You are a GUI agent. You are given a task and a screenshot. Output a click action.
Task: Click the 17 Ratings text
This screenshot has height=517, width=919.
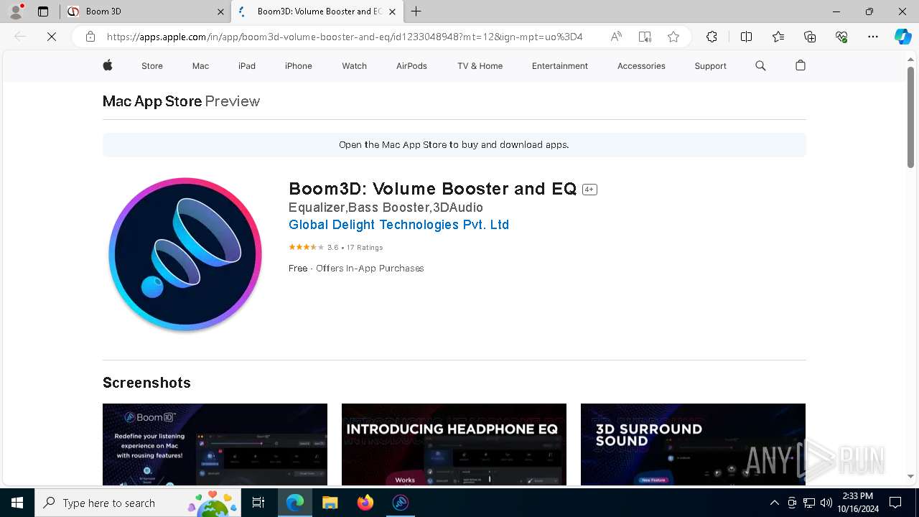(x=365, y=247)
